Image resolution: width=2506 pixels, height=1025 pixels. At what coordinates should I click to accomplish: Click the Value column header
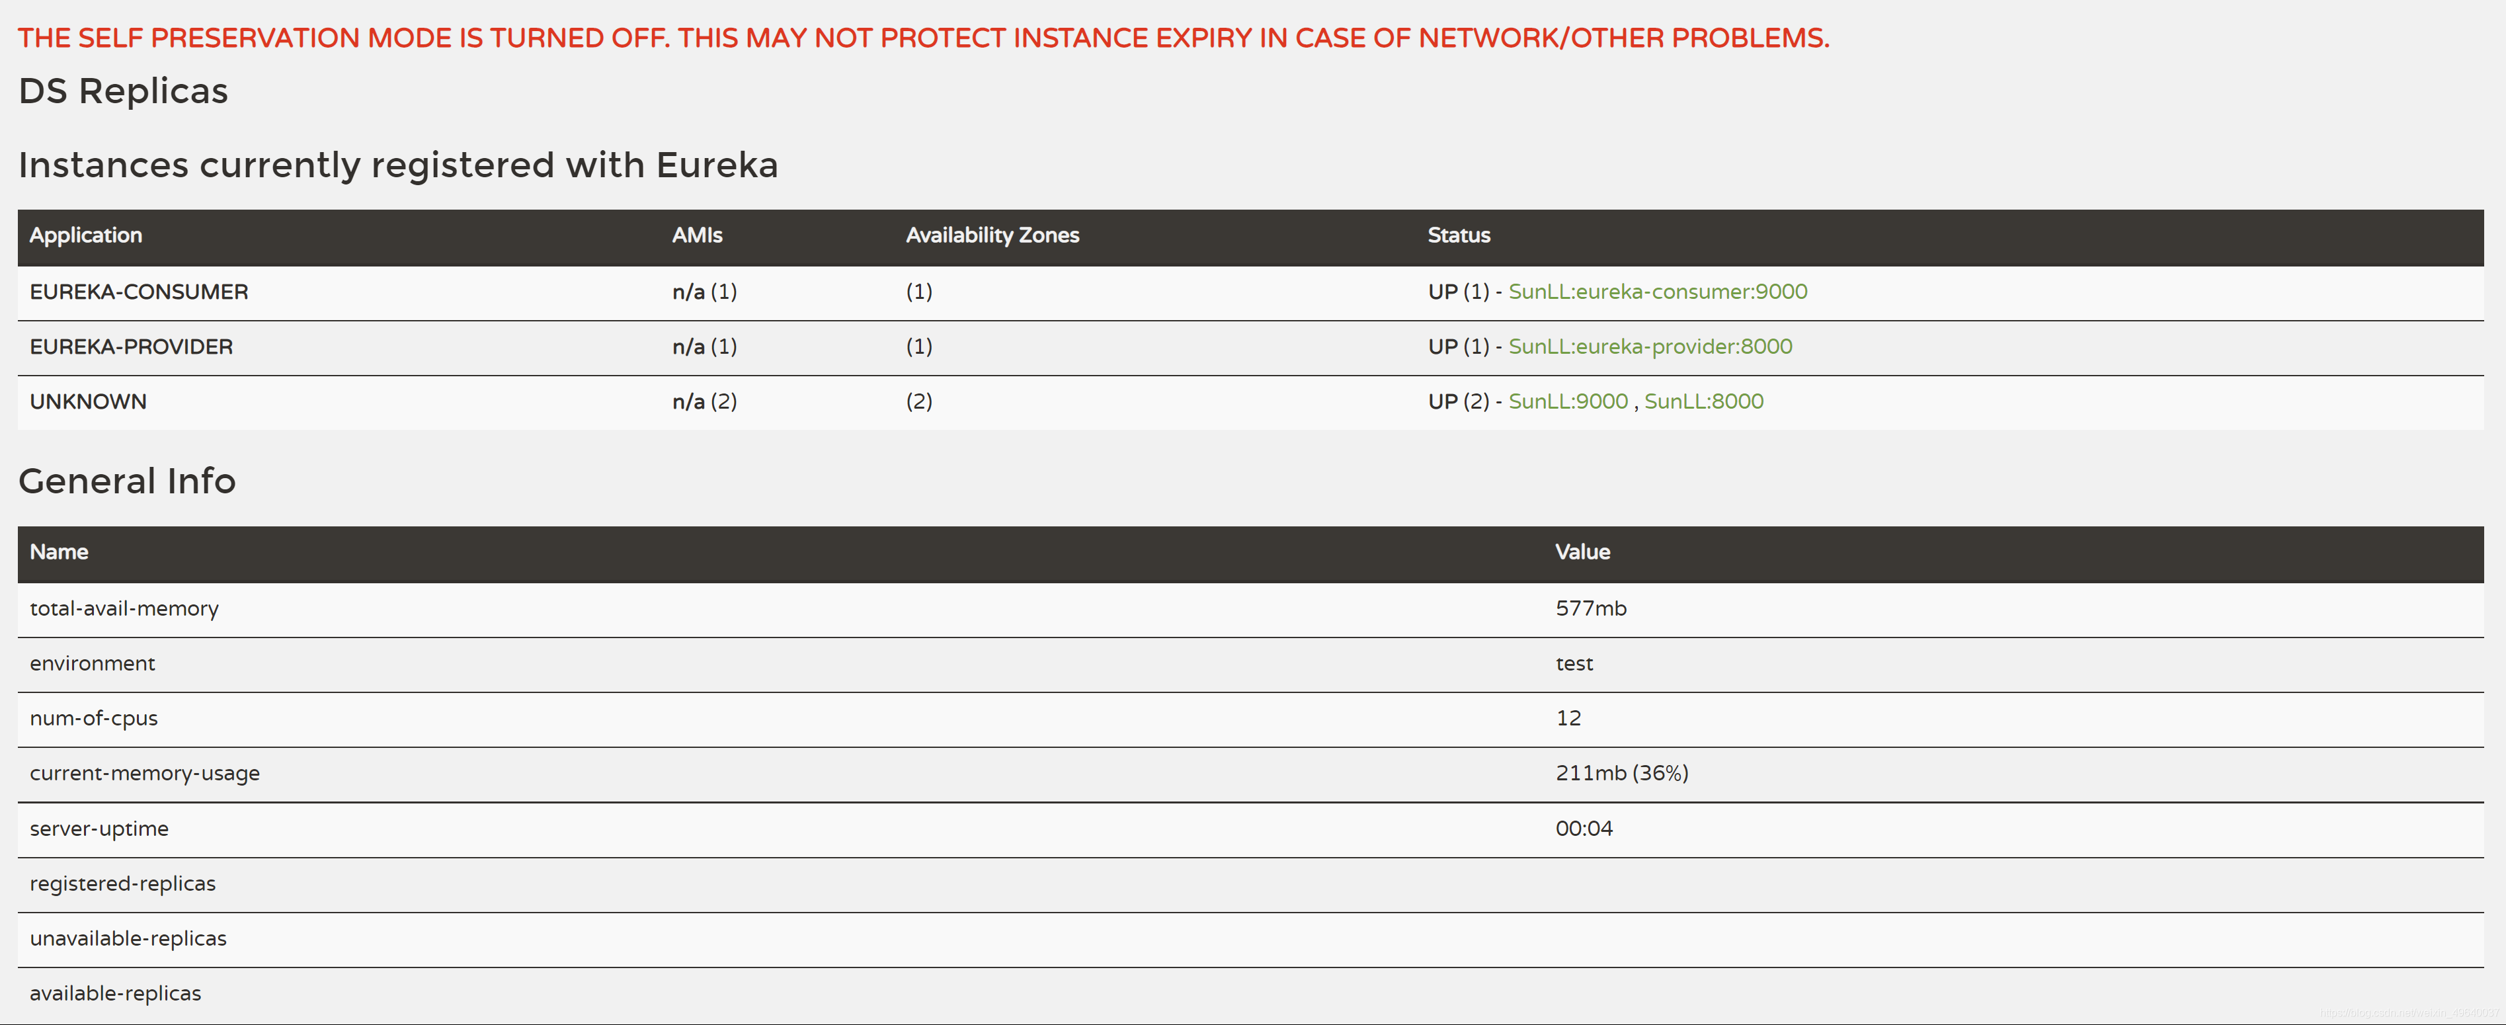pyautogui.click(x=1582, y=552)
